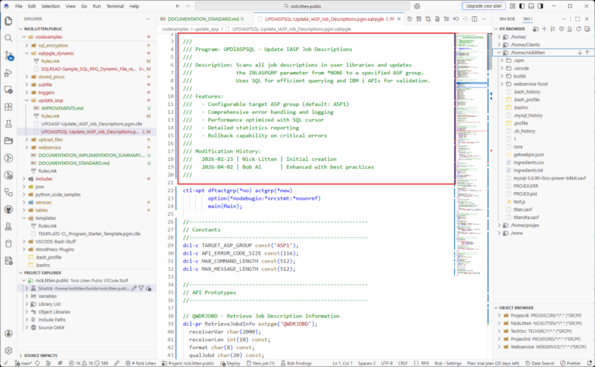The width and height of the screenshot is (595, 367).
Task: Click Upgrade your plan button
Action: point(483,6)
